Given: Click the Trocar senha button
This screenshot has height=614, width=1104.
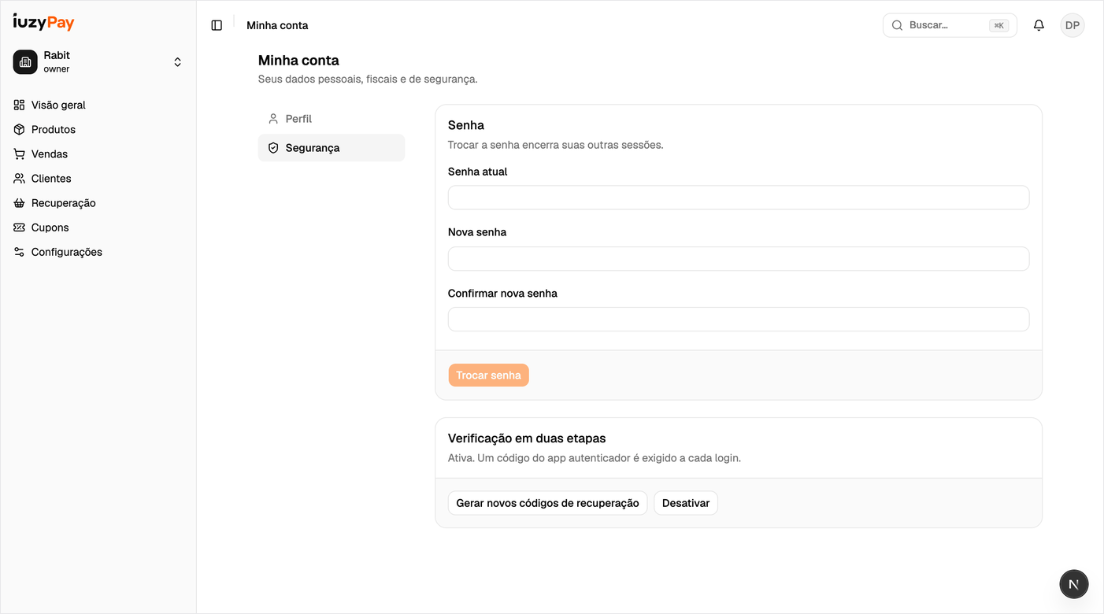Looking at the screenshot, I should (x=488, y=375).
